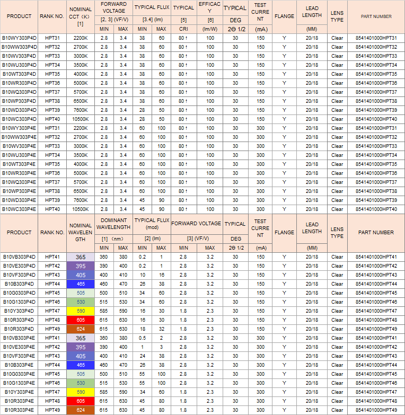The image size is (405, 415).
Task: Select 7600K in the B10WD303P4E row
Action: (81, 200)
